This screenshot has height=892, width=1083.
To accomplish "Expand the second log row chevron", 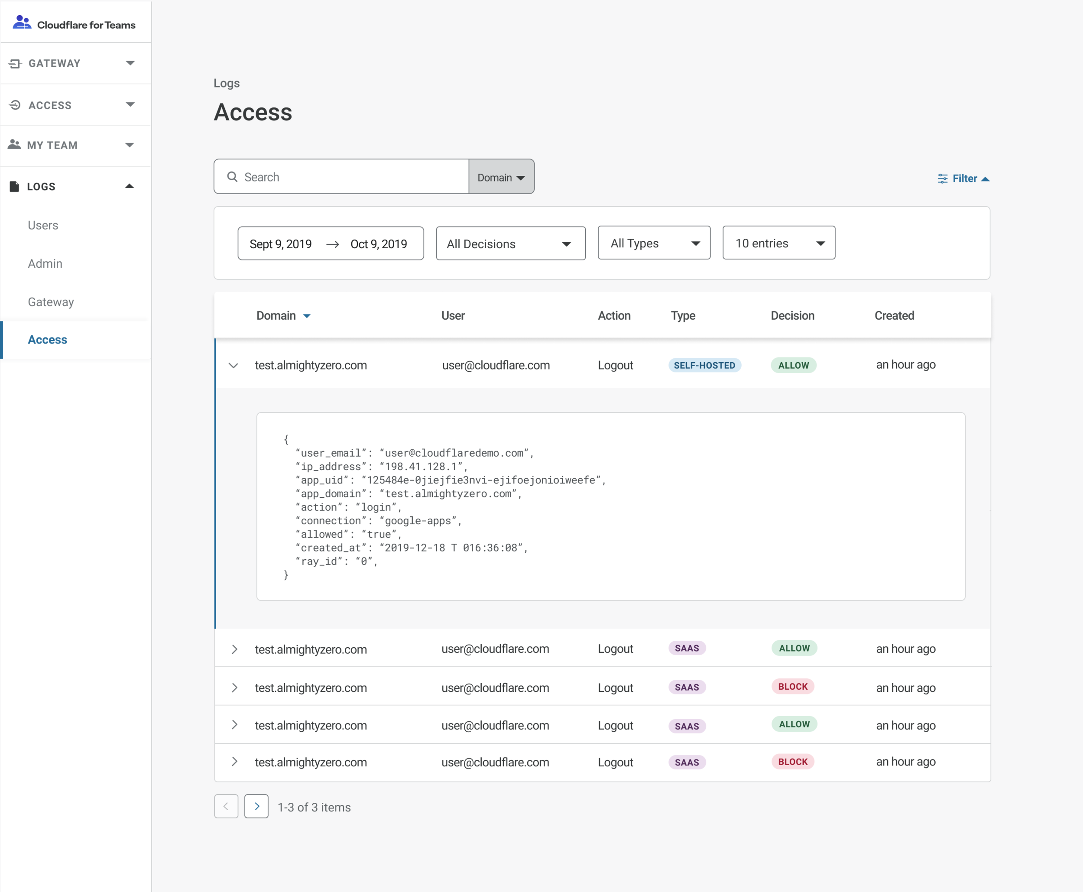I will point(234,649).
